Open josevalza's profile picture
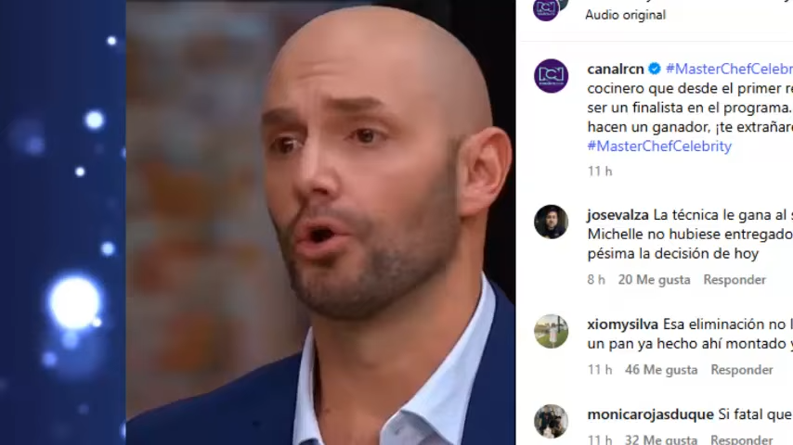 pyautogui.click(x=552, y=222)
